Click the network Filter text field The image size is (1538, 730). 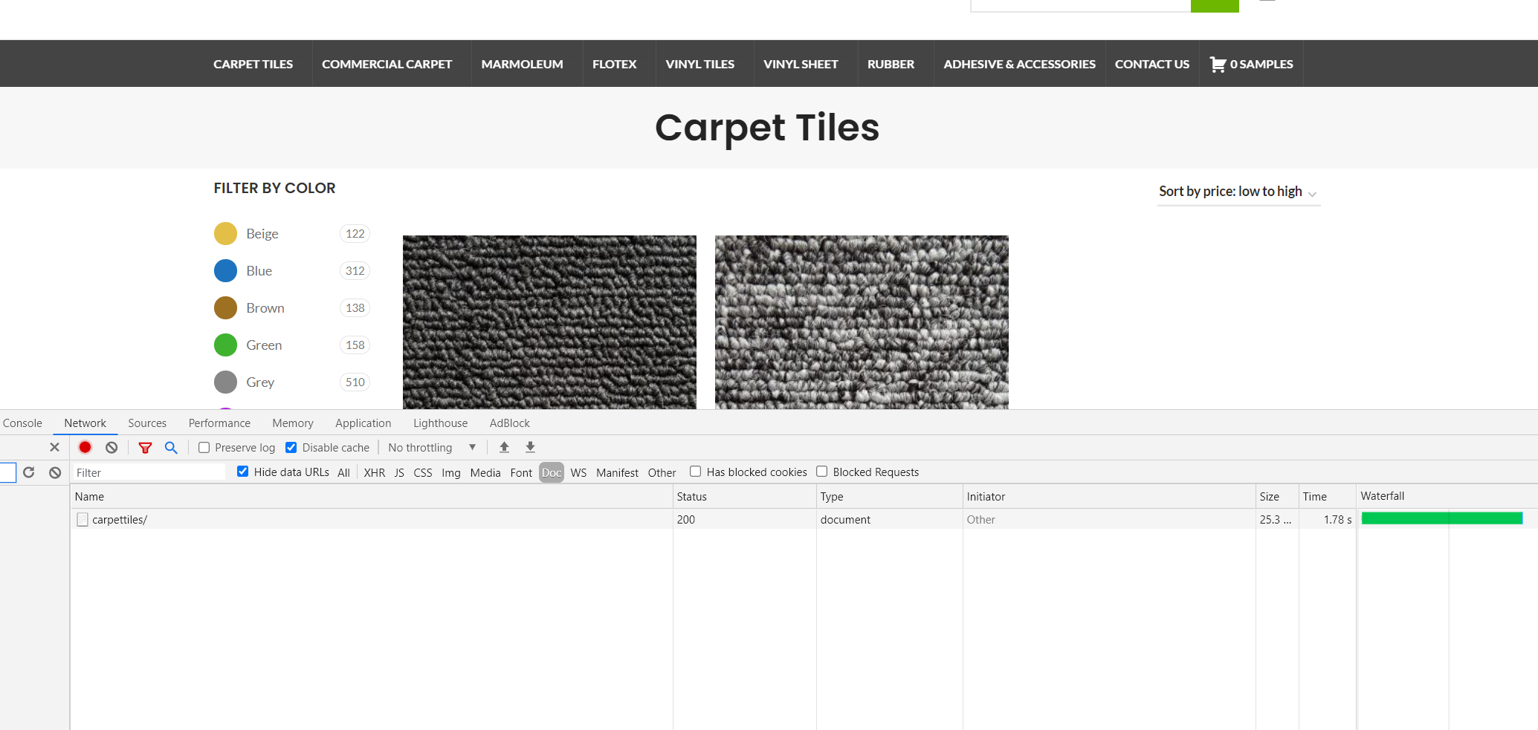[x=149, y=472]
